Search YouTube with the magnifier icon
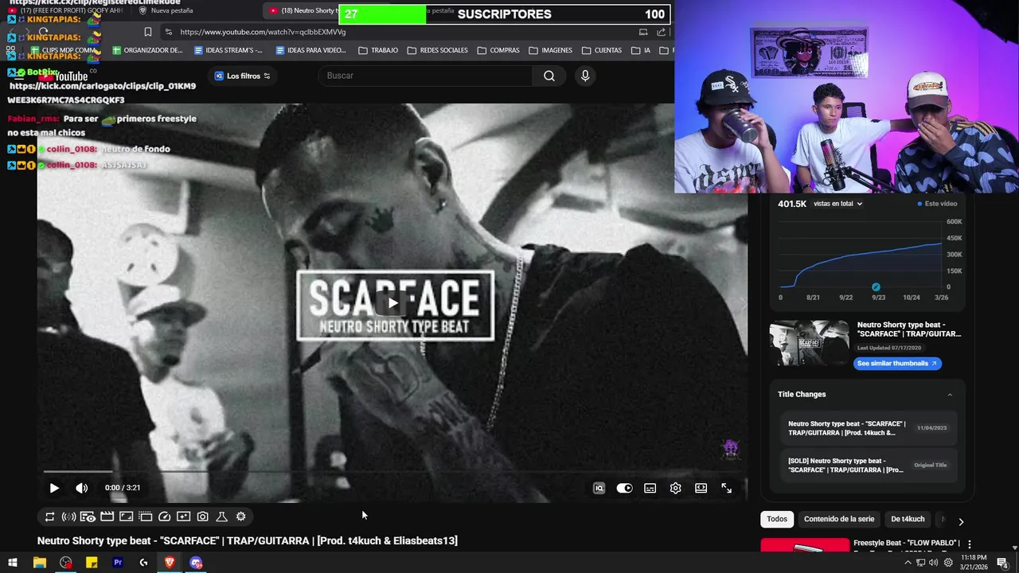 (549, 76)
